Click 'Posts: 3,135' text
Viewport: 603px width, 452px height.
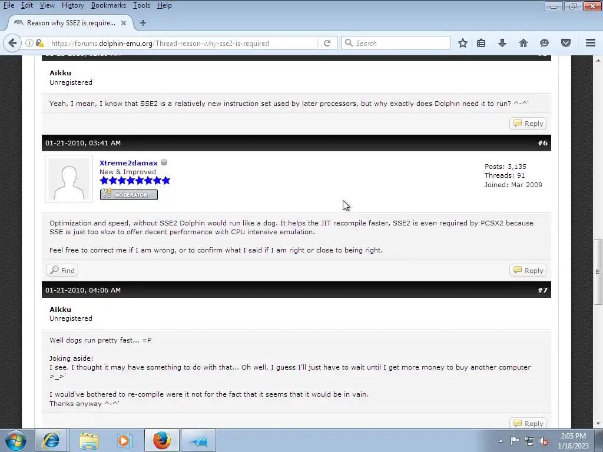click(x=505, y=167)
